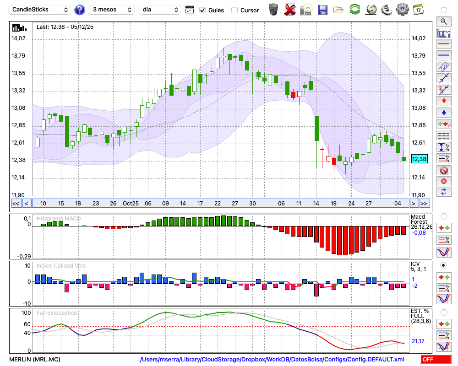Select the red horizontal line tool
Screen dimensions: 458x366
click(x=444, y=44)
